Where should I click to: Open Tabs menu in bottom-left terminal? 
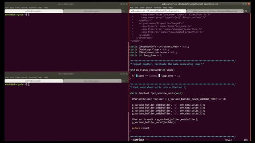(x=40, y=77)
